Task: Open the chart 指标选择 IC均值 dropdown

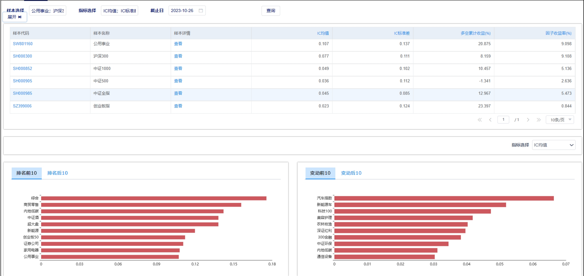Action: pos(554,145)
